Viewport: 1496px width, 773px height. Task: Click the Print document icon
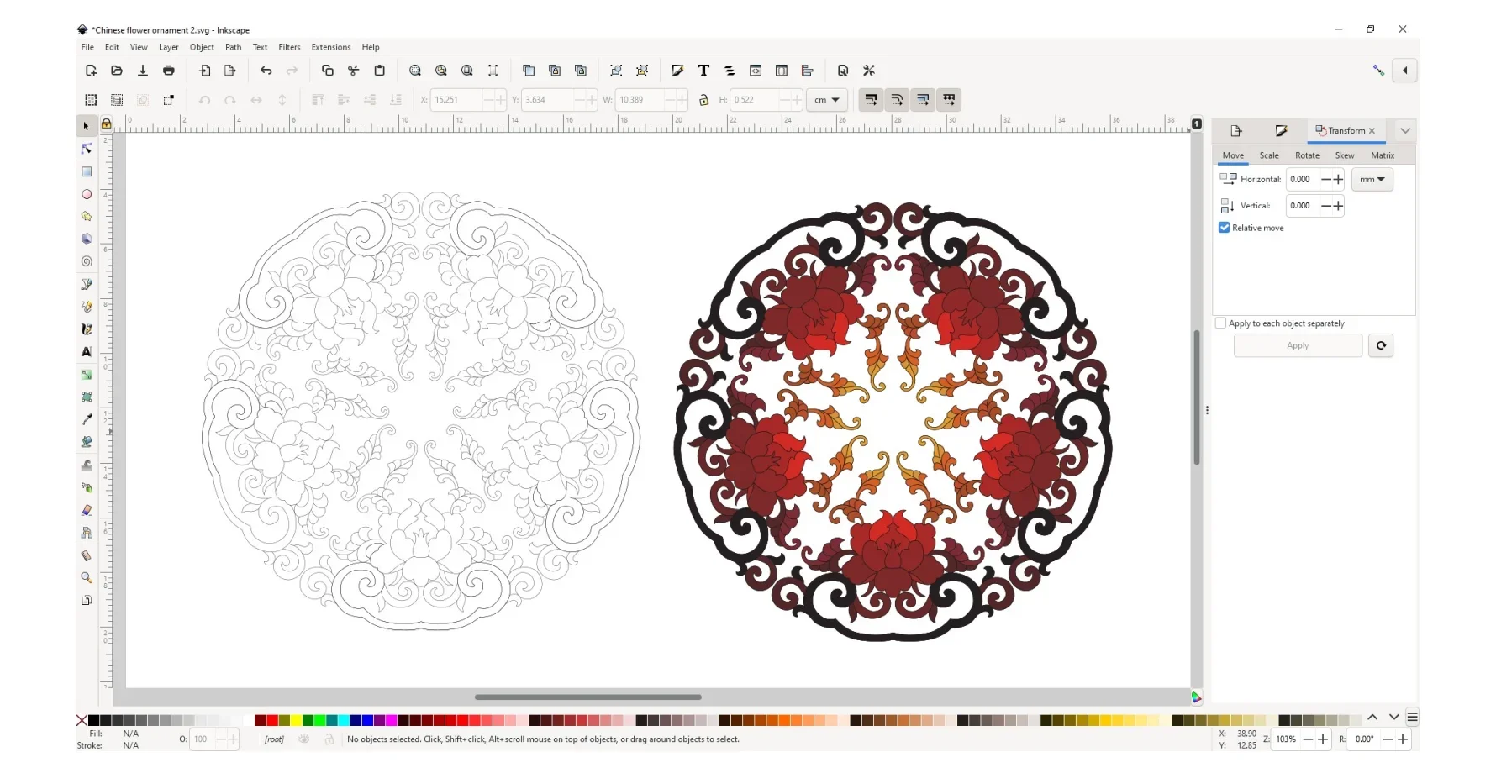(x=169, y=71)
